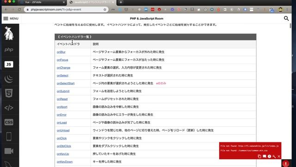Open the HTML5 shield sidebar icon

[9, 93]
